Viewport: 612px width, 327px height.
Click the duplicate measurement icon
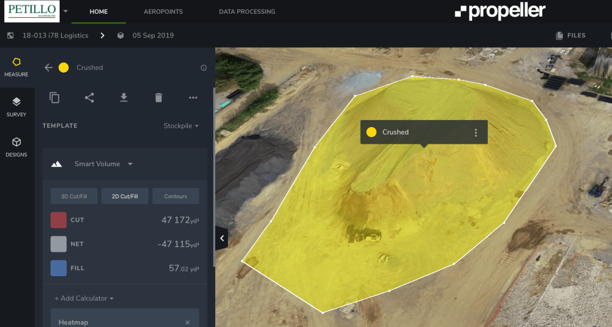click(x=54, y=98)
